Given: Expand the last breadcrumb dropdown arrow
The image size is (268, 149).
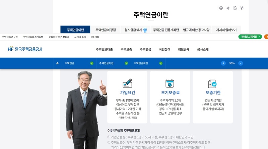Looking at the screenshot, I should 161,63.
